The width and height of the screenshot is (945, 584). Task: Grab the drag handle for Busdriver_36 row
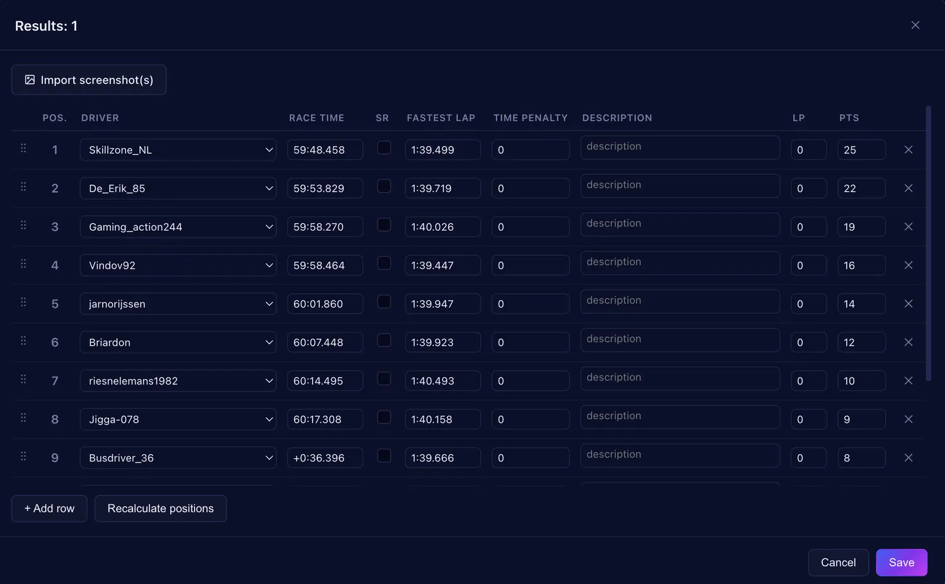[23, 456]
